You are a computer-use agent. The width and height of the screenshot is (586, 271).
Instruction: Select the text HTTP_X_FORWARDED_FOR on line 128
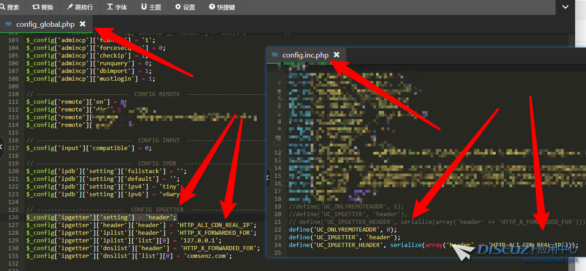point(216,232)
